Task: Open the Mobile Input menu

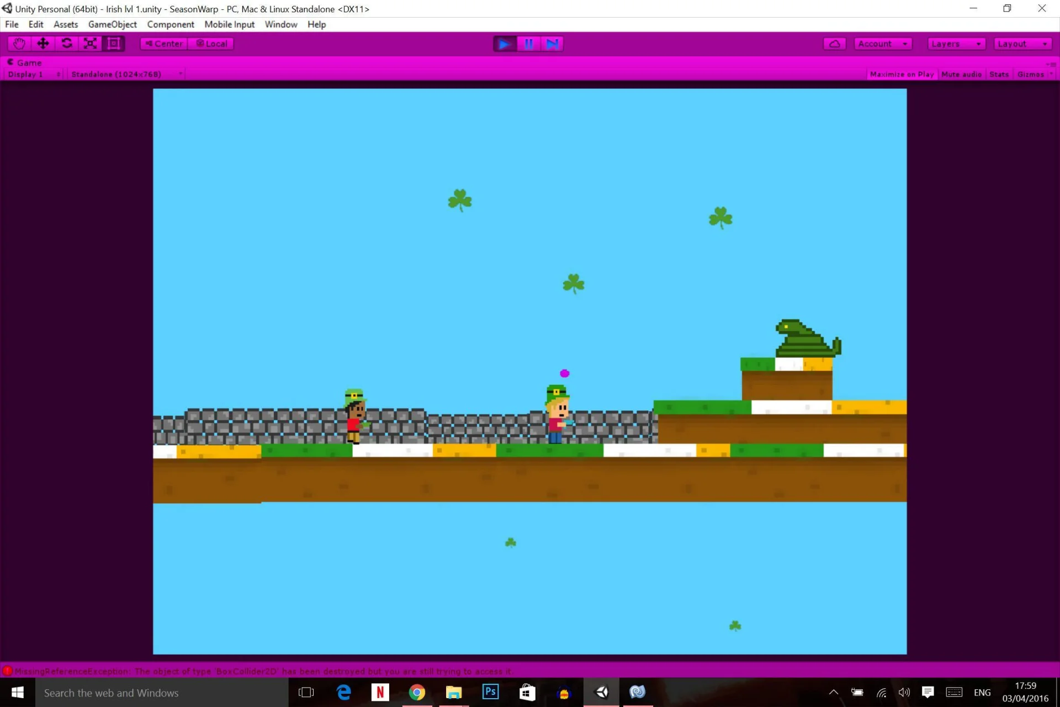Action: 229,24
